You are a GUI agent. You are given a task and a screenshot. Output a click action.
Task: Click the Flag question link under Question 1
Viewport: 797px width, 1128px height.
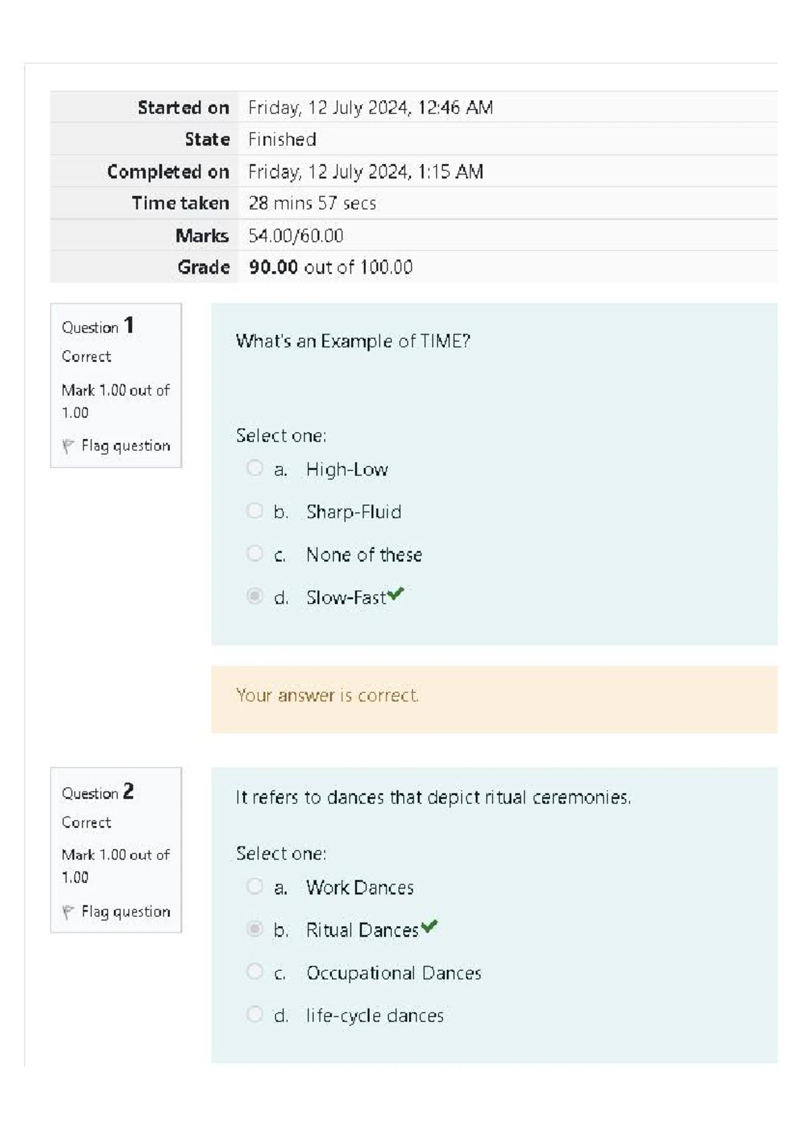coord(126,446)
